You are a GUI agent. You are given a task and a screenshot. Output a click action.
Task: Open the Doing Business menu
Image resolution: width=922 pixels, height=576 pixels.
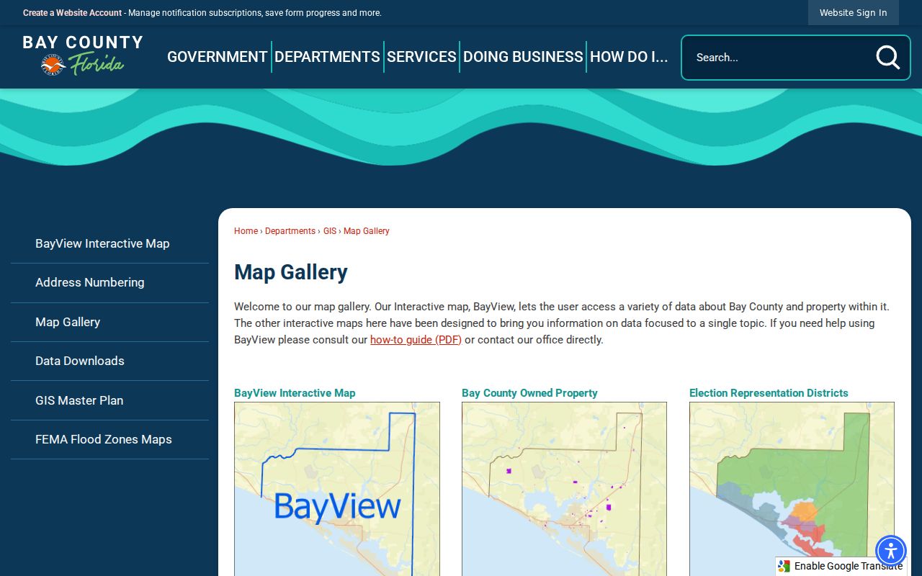point(523,57)
